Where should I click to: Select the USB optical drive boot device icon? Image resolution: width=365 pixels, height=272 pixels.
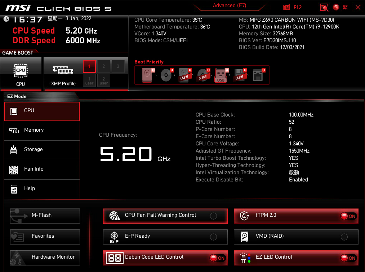click(204, 75)
